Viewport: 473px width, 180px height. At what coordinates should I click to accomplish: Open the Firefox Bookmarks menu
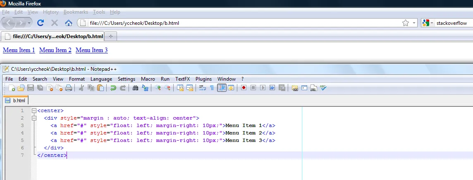click(x=76, y=12)
